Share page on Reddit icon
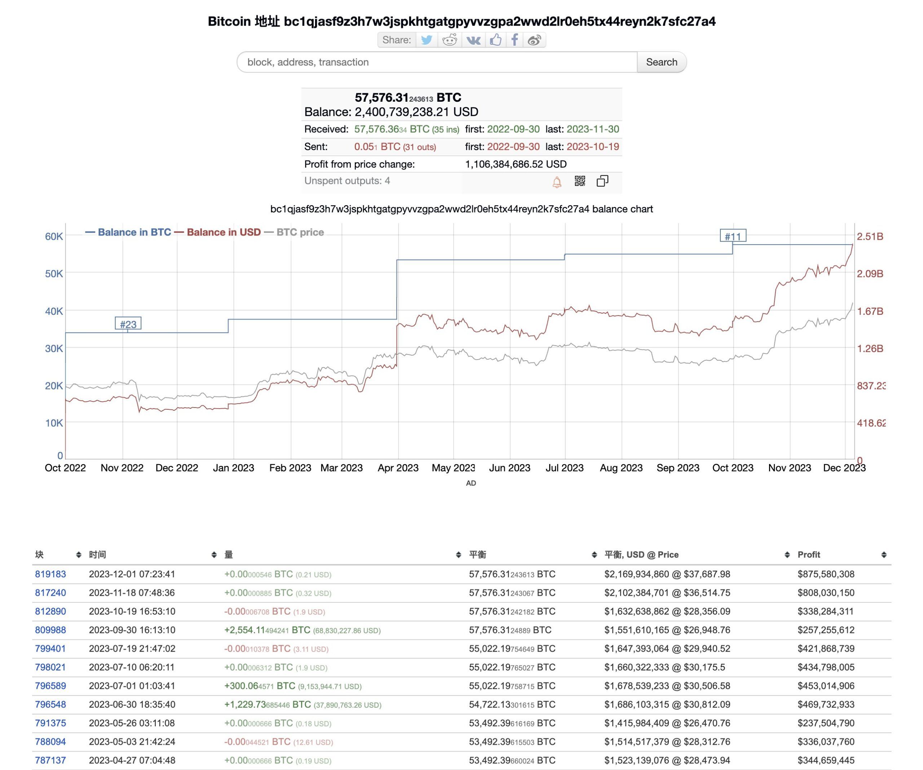The height and width of the screenshot is (770, 923). point(449,40)
